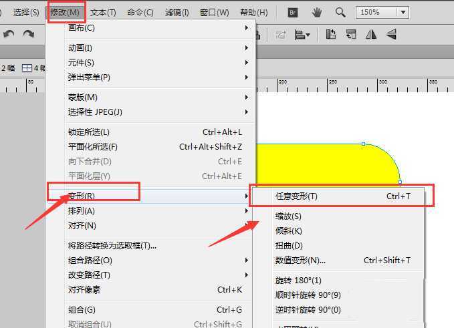Click the rotate 90° counterclockwise toolbar icon

point(331,35)
